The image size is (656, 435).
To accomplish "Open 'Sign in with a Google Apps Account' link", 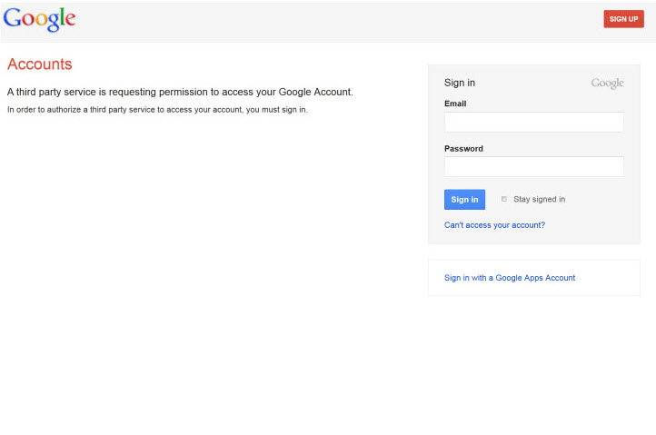I will pyautogui.click(x=509, y=278).
